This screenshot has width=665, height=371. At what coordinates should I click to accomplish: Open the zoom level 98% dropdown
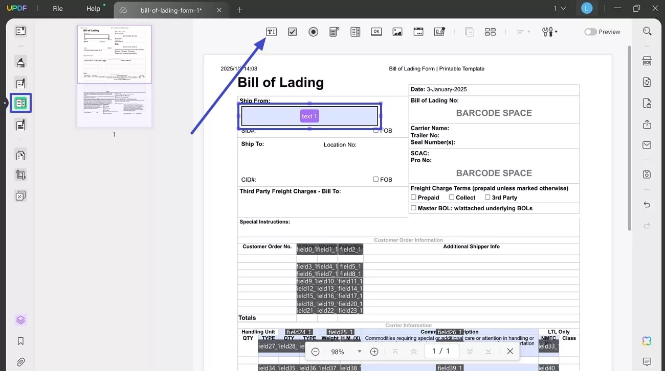coord(360,352)
